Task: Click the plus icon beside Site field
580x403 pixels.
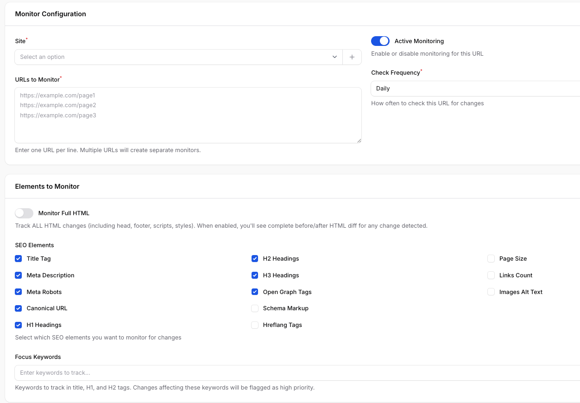Action: click(x=352, y=57)
